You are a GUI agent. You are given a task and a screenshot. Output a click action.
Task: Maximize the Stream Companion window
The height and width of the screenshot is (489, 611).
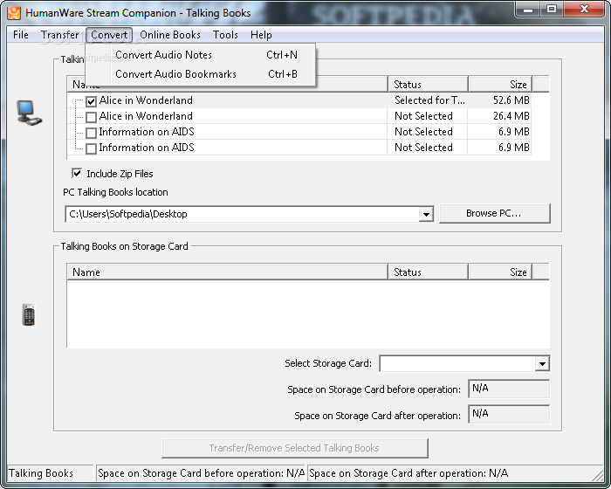552,9
